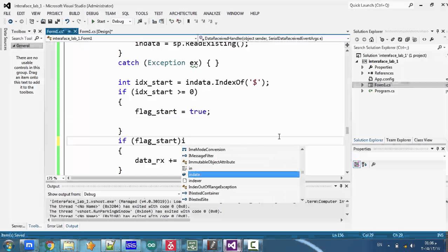The height and width of the screenshot is (252, 448).
Task: Click the Navigate Backward toolbar arrow
Action: pos(10,21)
